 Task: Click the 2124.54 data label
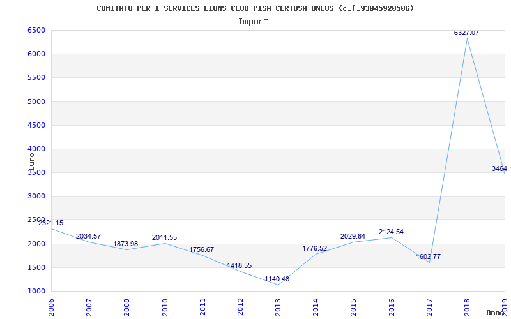391,232
